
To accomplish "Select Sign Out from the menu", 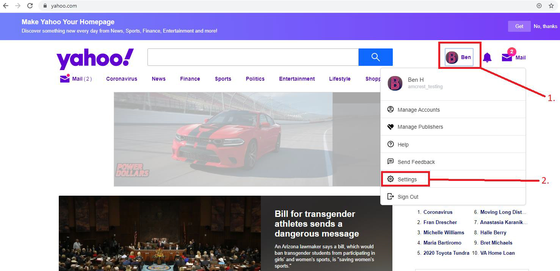I will (x=408, y=197).
